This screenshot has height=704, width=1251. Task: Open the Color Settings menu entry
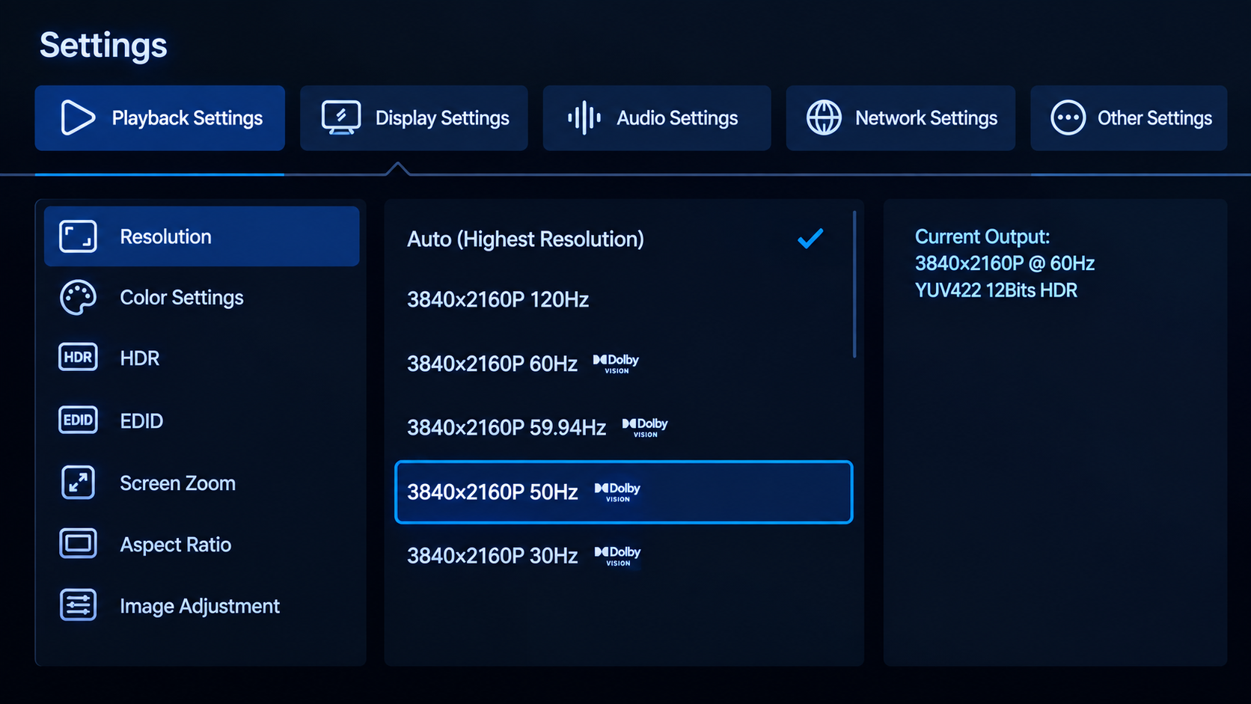tap(202, 298)
